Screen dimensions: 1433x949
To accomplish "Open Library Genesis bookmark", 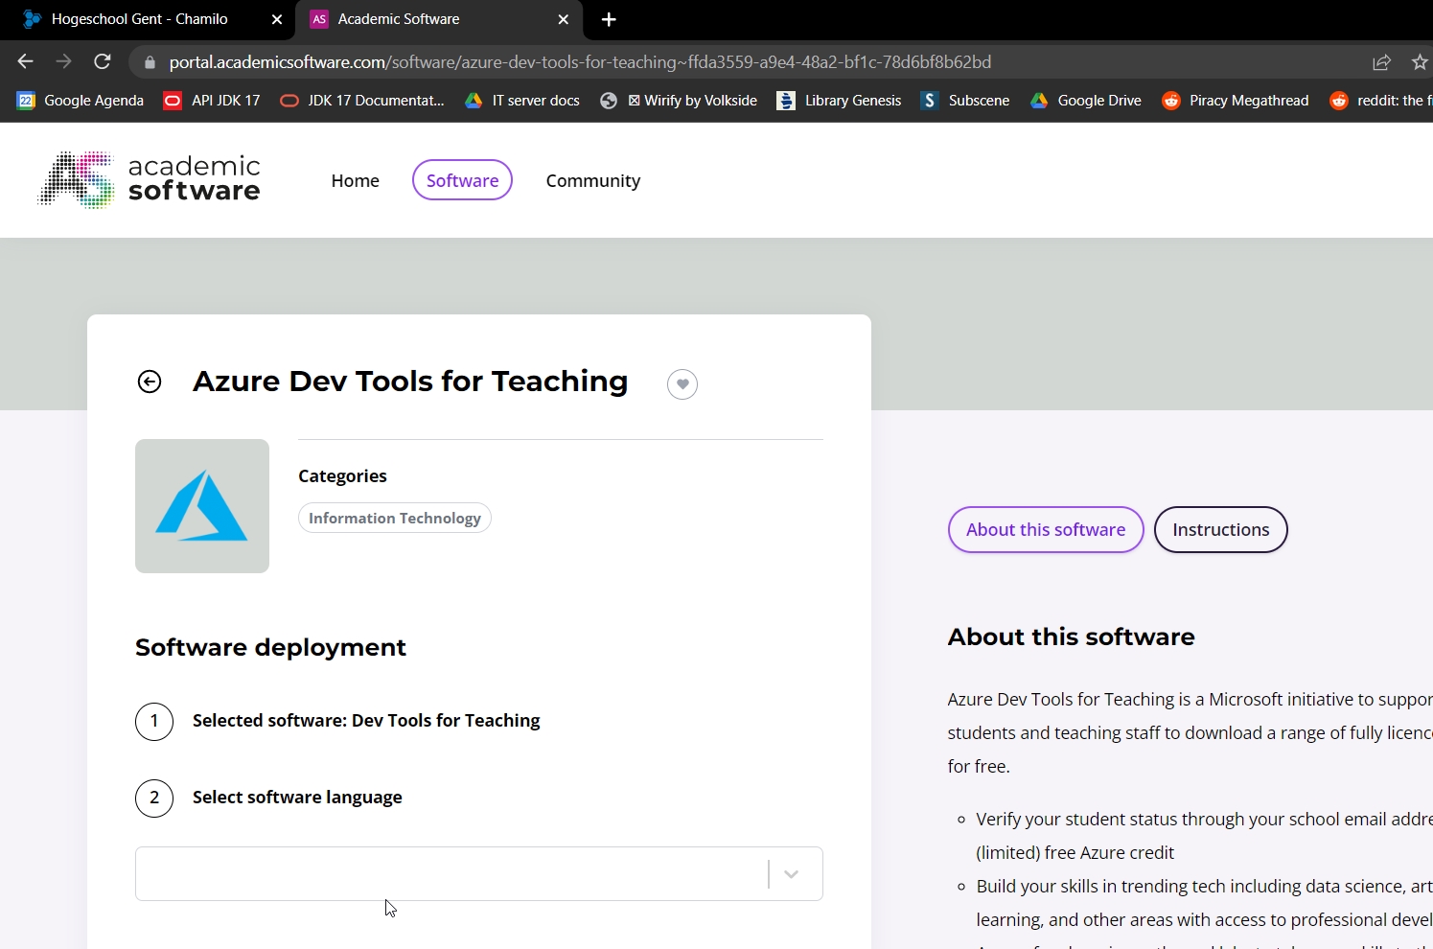I will [839, 101].
